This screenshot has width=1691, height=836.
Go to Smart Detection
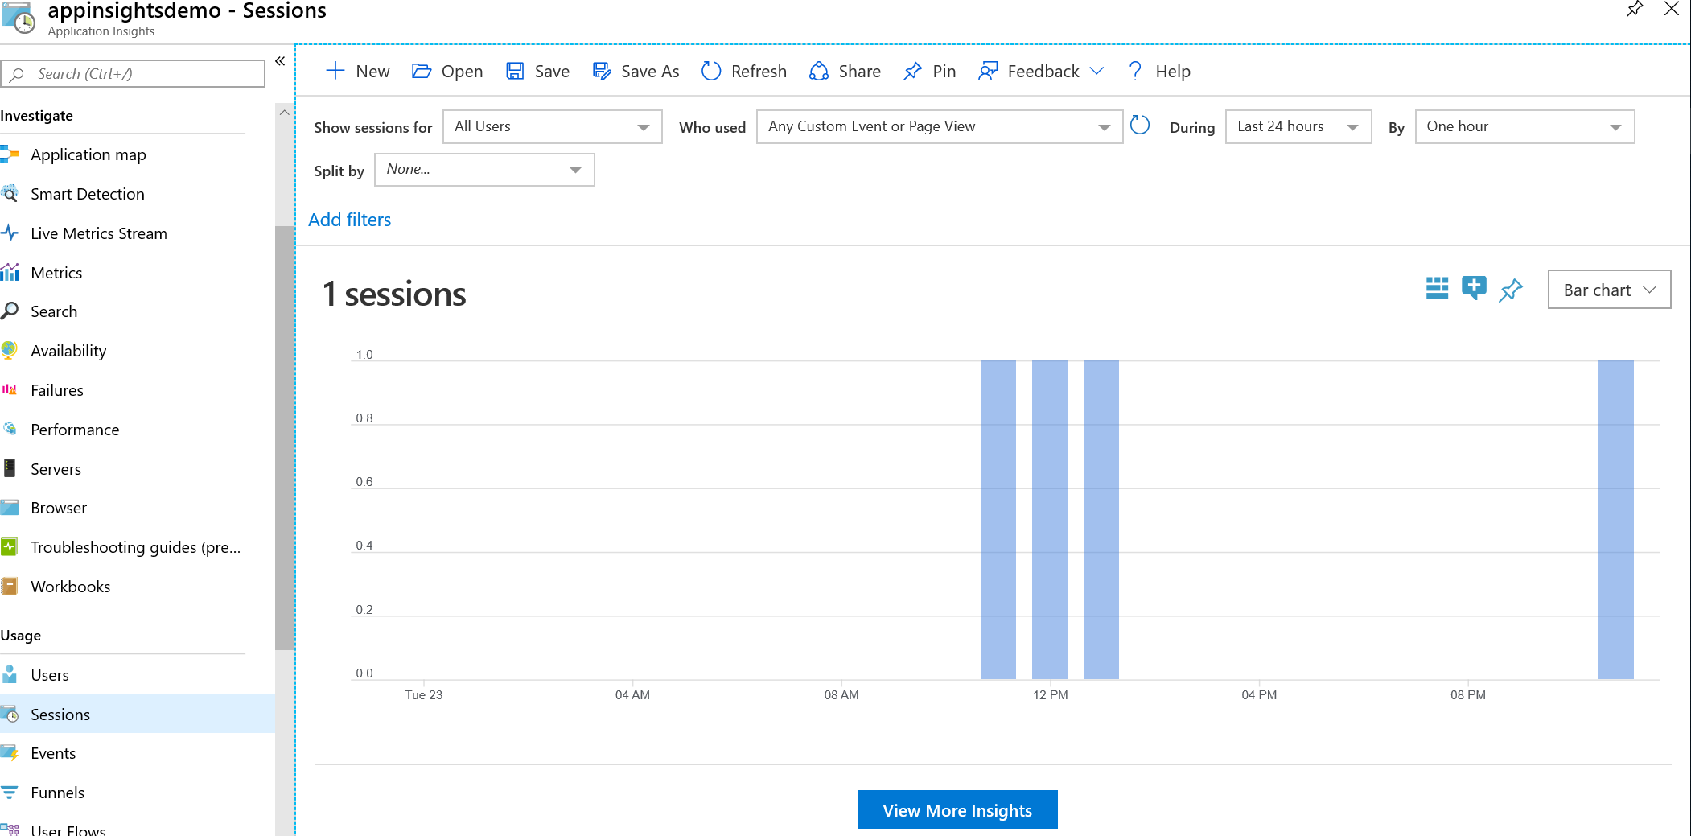click(87, 194)
